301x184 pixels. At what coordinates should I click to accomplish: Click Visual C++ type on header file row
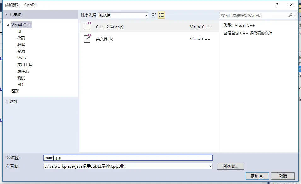pos(200,39)
